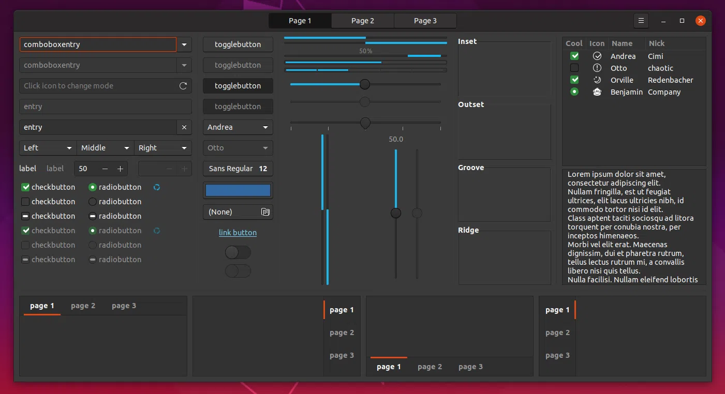Switch to Page 2 in header

[363, 21]
